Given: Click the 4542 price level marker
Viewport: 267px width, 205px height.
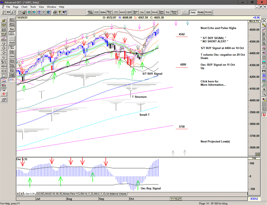Looking at the screenshot, I should (182, 34).
